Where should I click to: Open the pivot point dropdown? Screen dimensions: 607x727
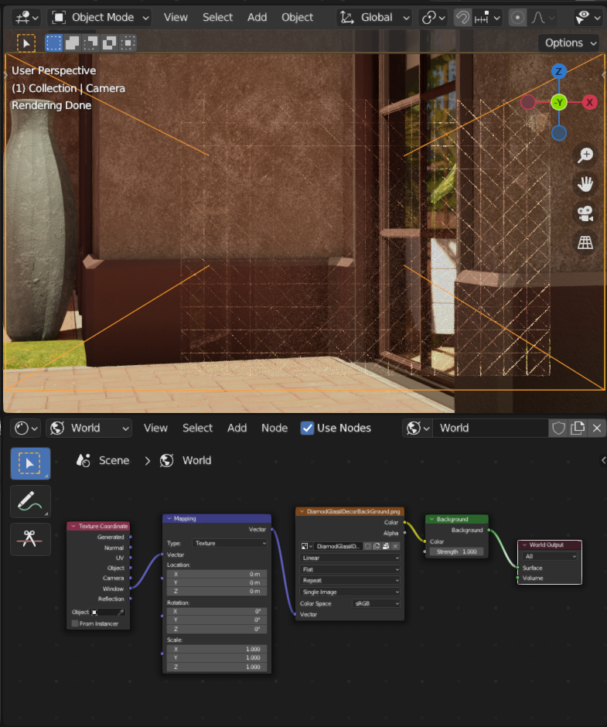[433, 18]
